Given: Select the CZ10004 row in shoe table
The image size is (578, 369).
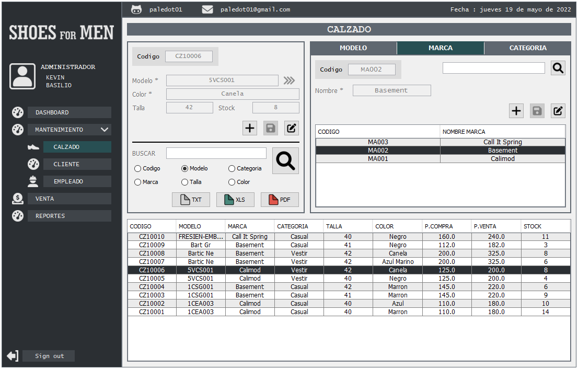Looking at the screenshot, I should point(349,287).
